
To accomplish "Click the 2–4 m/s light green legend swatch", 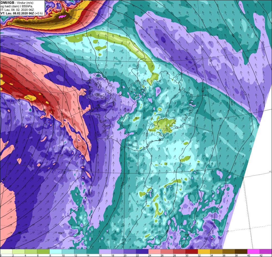I will [x=18, y=252].
